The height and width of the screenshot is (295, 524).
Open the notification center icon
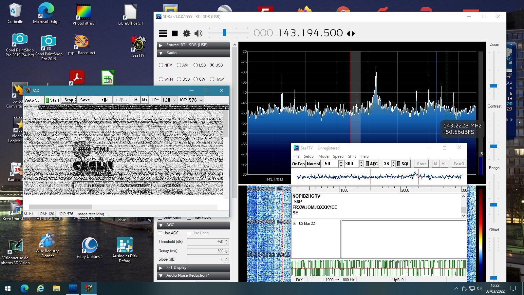[513, 288]
